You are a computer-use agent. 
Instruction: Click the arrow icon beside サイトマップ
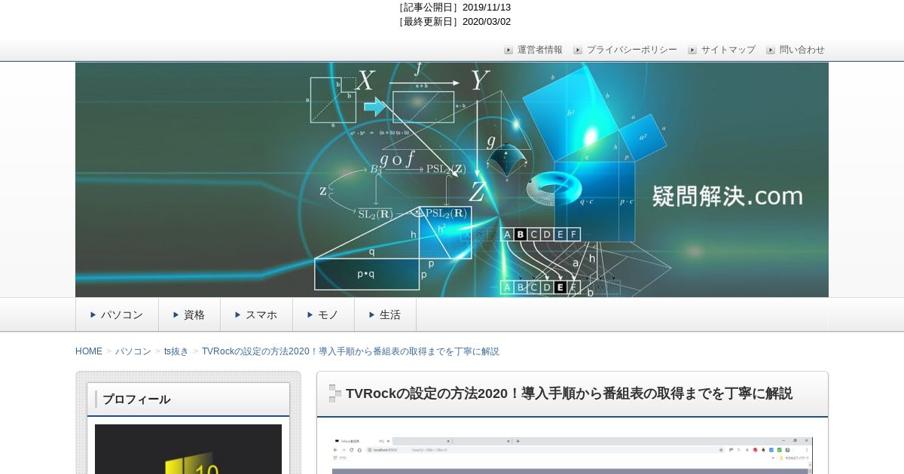tap(692, 50)
